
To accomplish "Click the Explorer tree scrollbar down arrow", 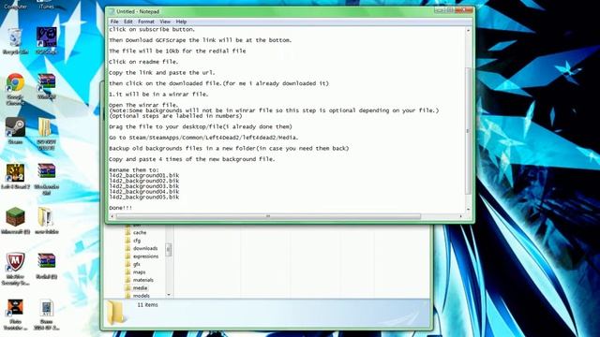I will [x=169, y=295].
